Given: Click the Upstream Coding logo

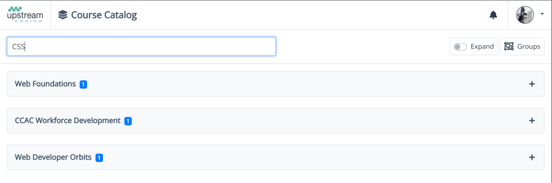Looking at the screenshot, I should coord(25,15).
